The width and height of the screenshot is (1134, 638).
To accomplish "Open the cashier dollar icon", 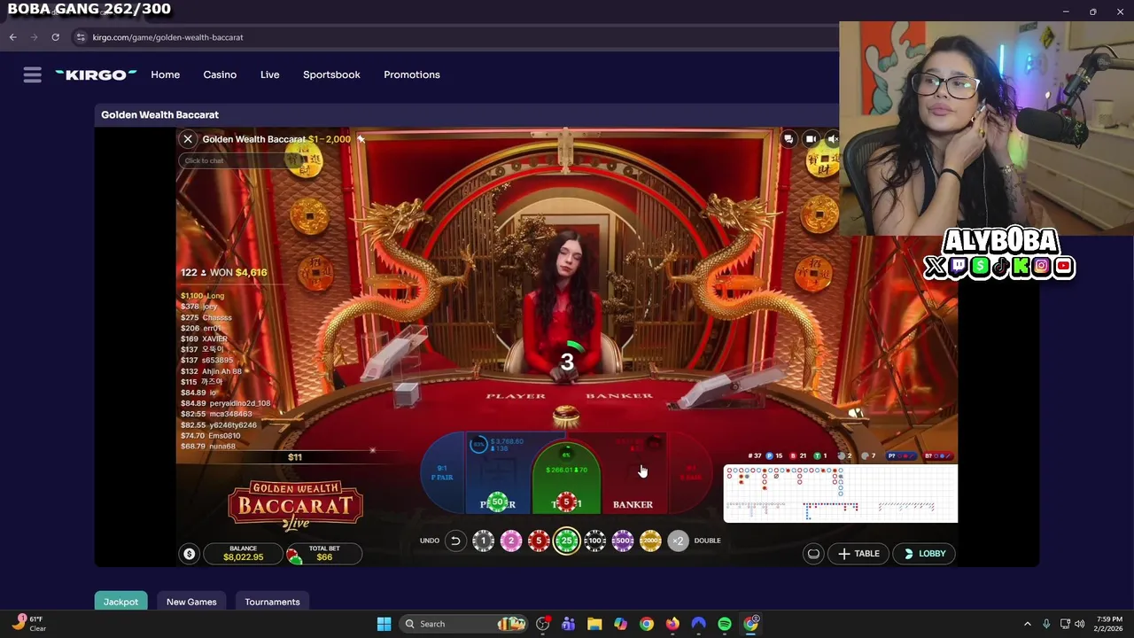I will coord(189,554).
